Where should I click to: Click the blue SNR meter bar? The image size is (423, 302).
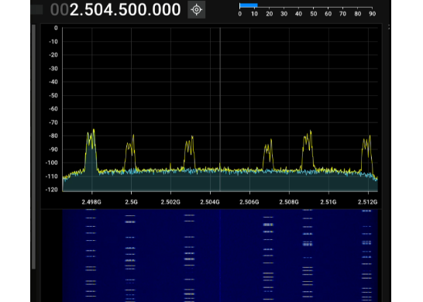(x=249, y=5)
